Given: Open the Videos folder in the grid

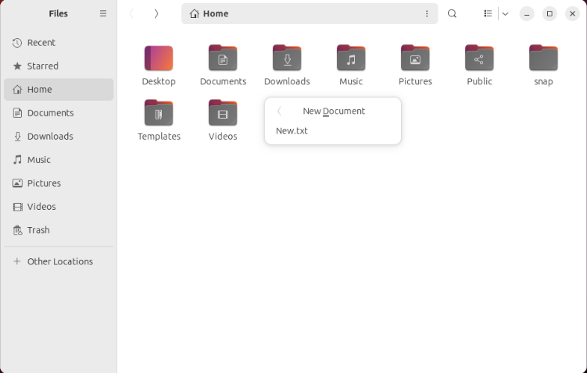Looking at the screenshot, I should (223, 113).
